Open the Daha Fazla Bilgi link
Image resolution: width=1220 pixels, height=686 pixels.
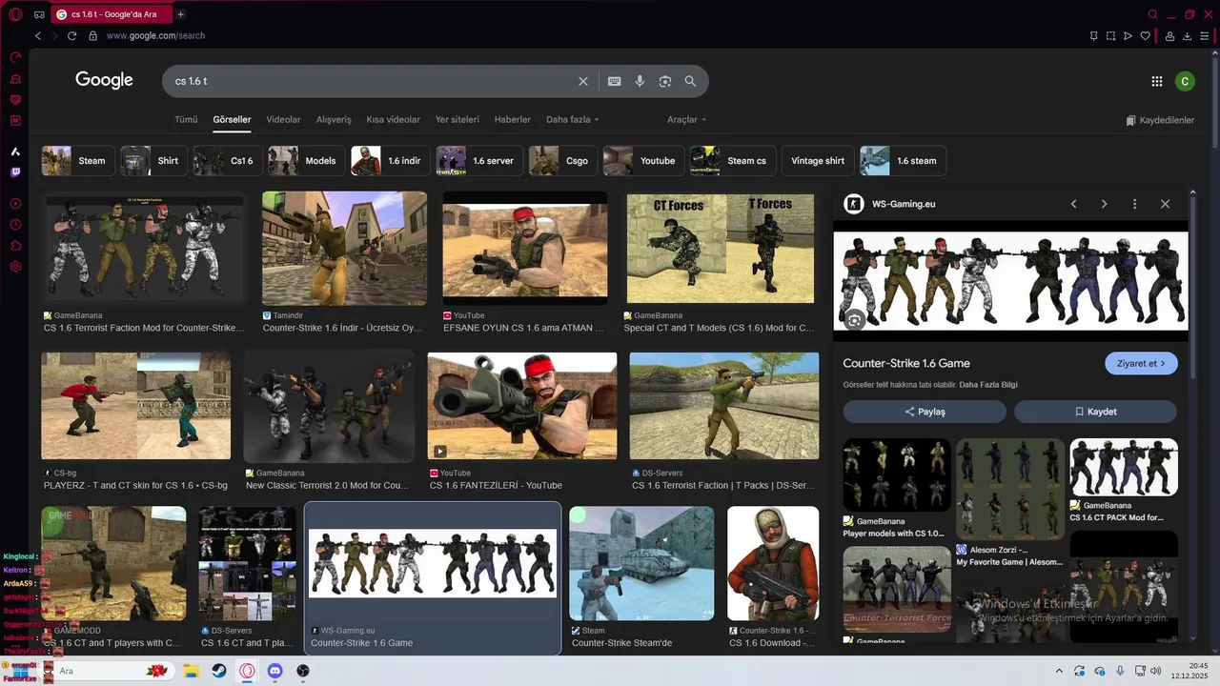(988, 385)
